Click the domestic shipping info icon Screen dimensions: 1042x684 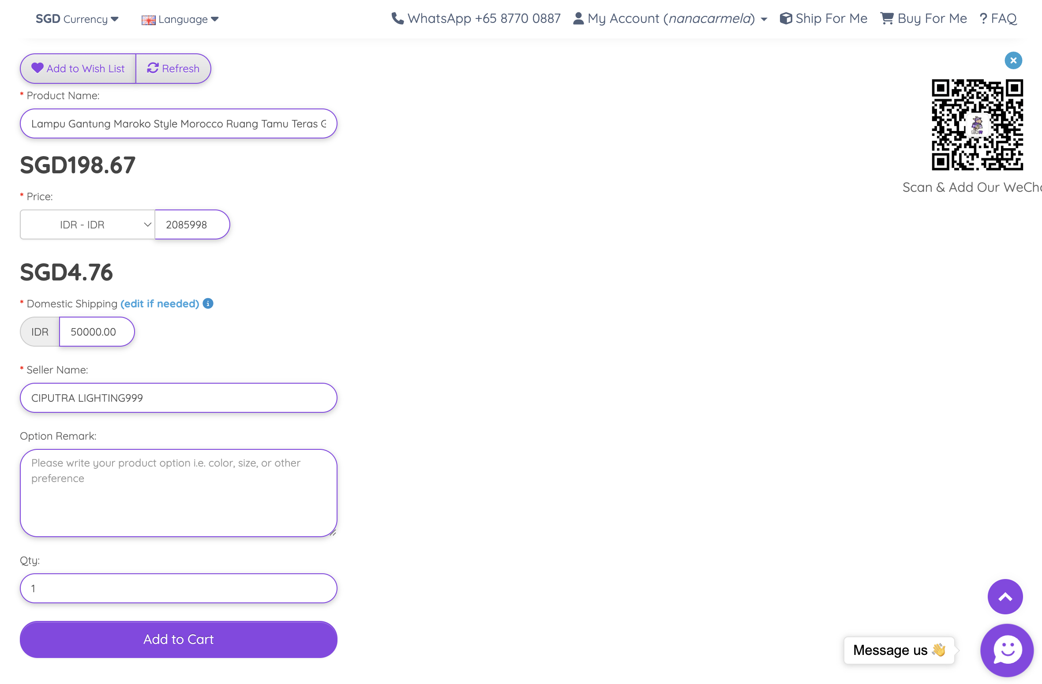[x=208, y=303]
